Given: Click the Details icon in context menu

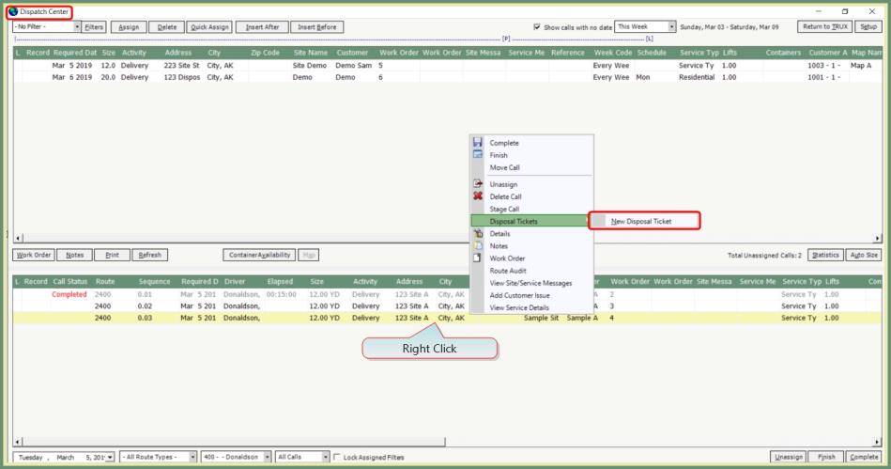Looking at the screenshot, I should (478, 233).
